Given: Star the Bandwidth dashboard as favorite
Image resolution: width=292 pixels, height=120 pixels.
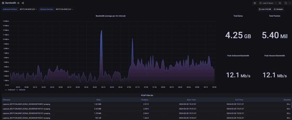Looking at the screenshot, I should pyautogui.click(x=19, y=3).
